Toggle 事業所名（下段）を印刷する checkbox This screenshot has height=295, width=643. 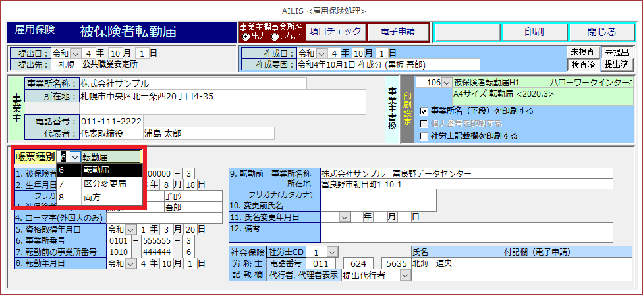point(424,111)
